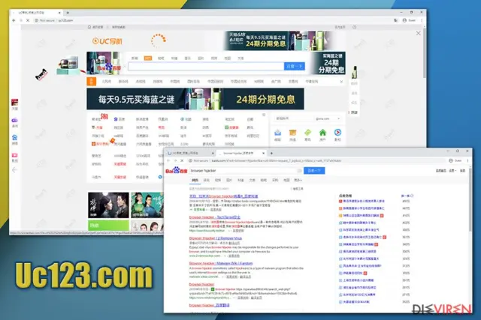Click the UC导航 logo
Image resolution: width=481 pixels, height=320 pixels.
pyautogui.click(x=107, y=41)
